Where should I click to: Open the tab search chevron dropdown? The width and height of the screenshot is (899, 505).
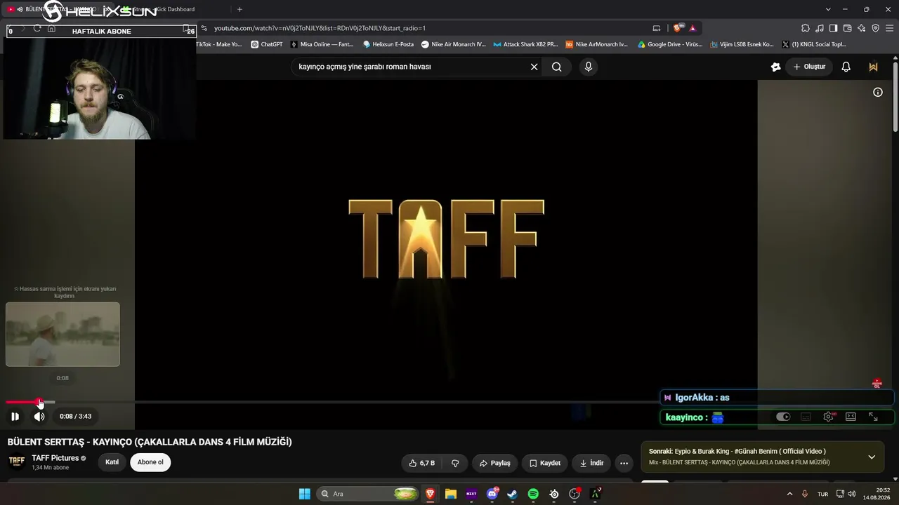(x=828, y=9)
